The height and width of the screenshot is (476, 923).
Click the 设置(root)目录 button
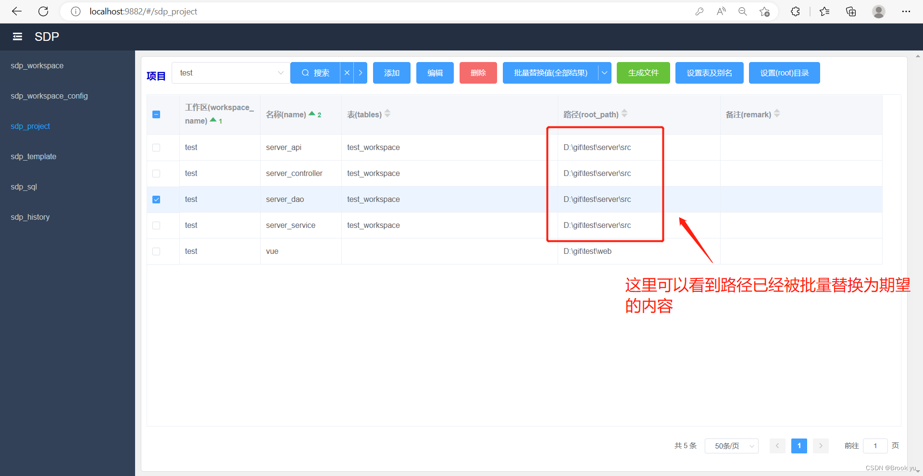click(x=785, y=73)
